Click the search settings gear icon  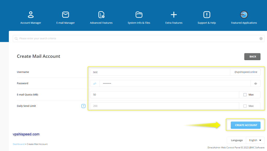pos(261,39)
